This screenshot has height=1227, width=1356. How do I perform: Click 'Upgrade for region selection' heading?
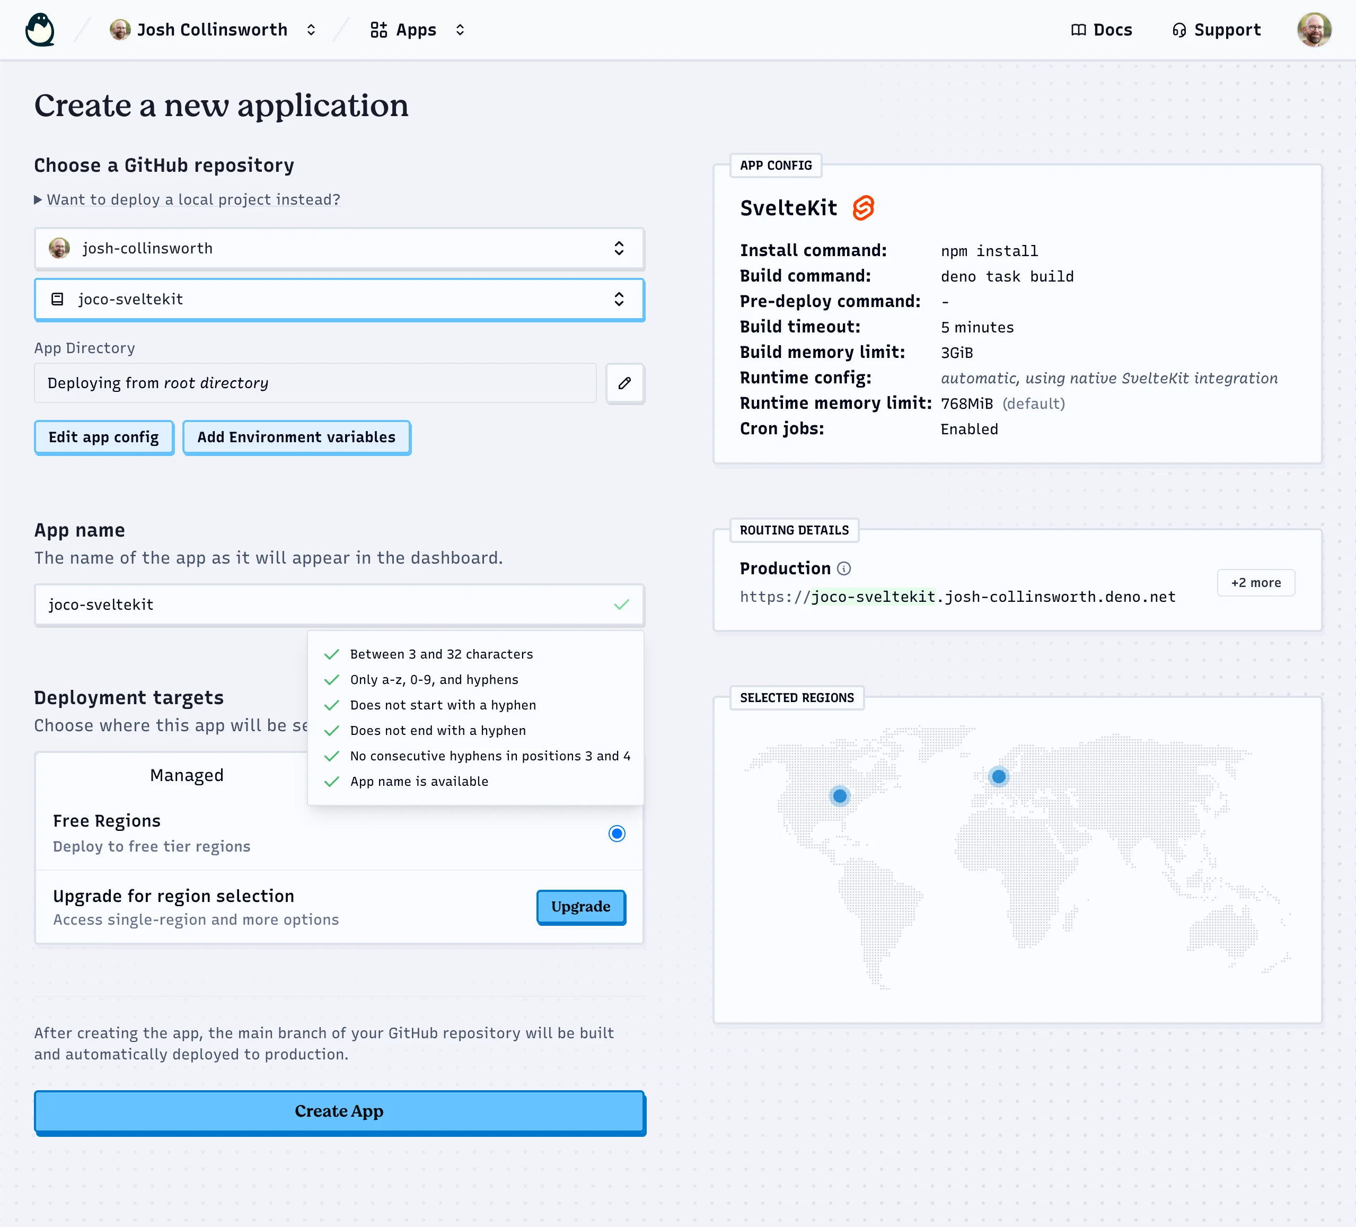click(x=173, y=897)
